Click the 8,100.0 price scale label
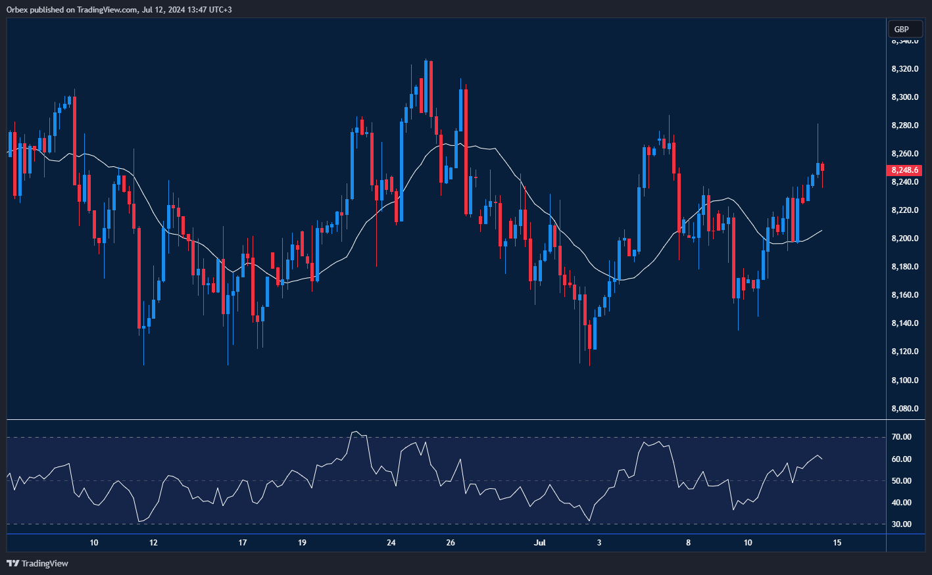Viewport: 932px width, 575px height. tap(904, 380)
